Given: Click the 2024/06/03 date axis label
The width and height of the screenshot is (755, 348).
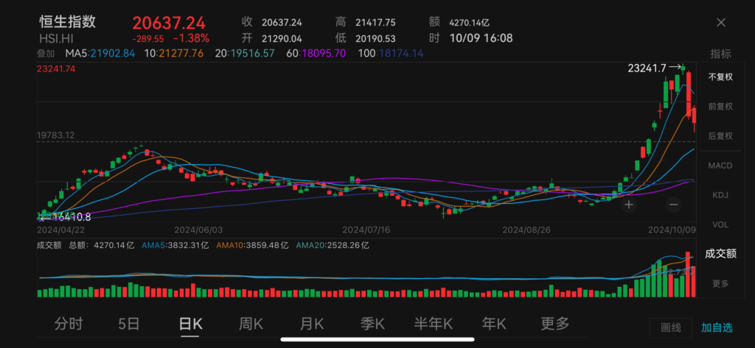Looking at the screenshot, I should point(198,230).
